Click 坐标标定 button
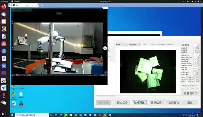The width and height of the screenshot is (203, 117). click(174, 103)
